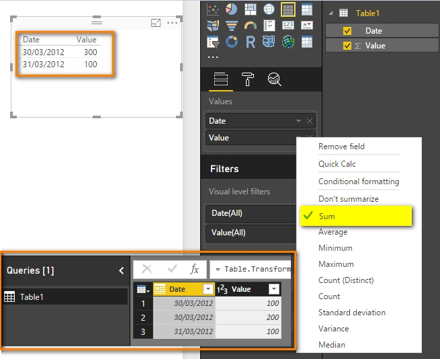This screenshot has height=359, width=440.
Task: Select the ArcGIS green globe visual
Action: pos(288,42)
